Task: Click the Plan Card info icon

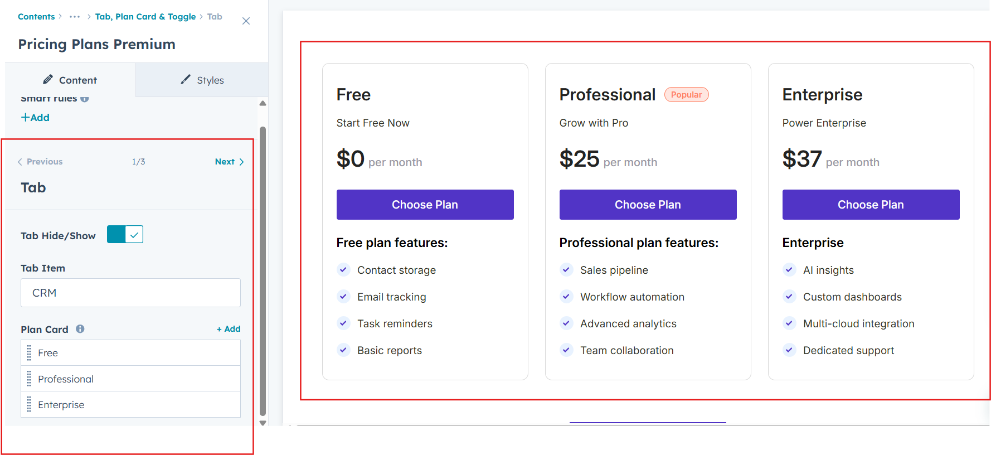Action: (x=80, y=329)
